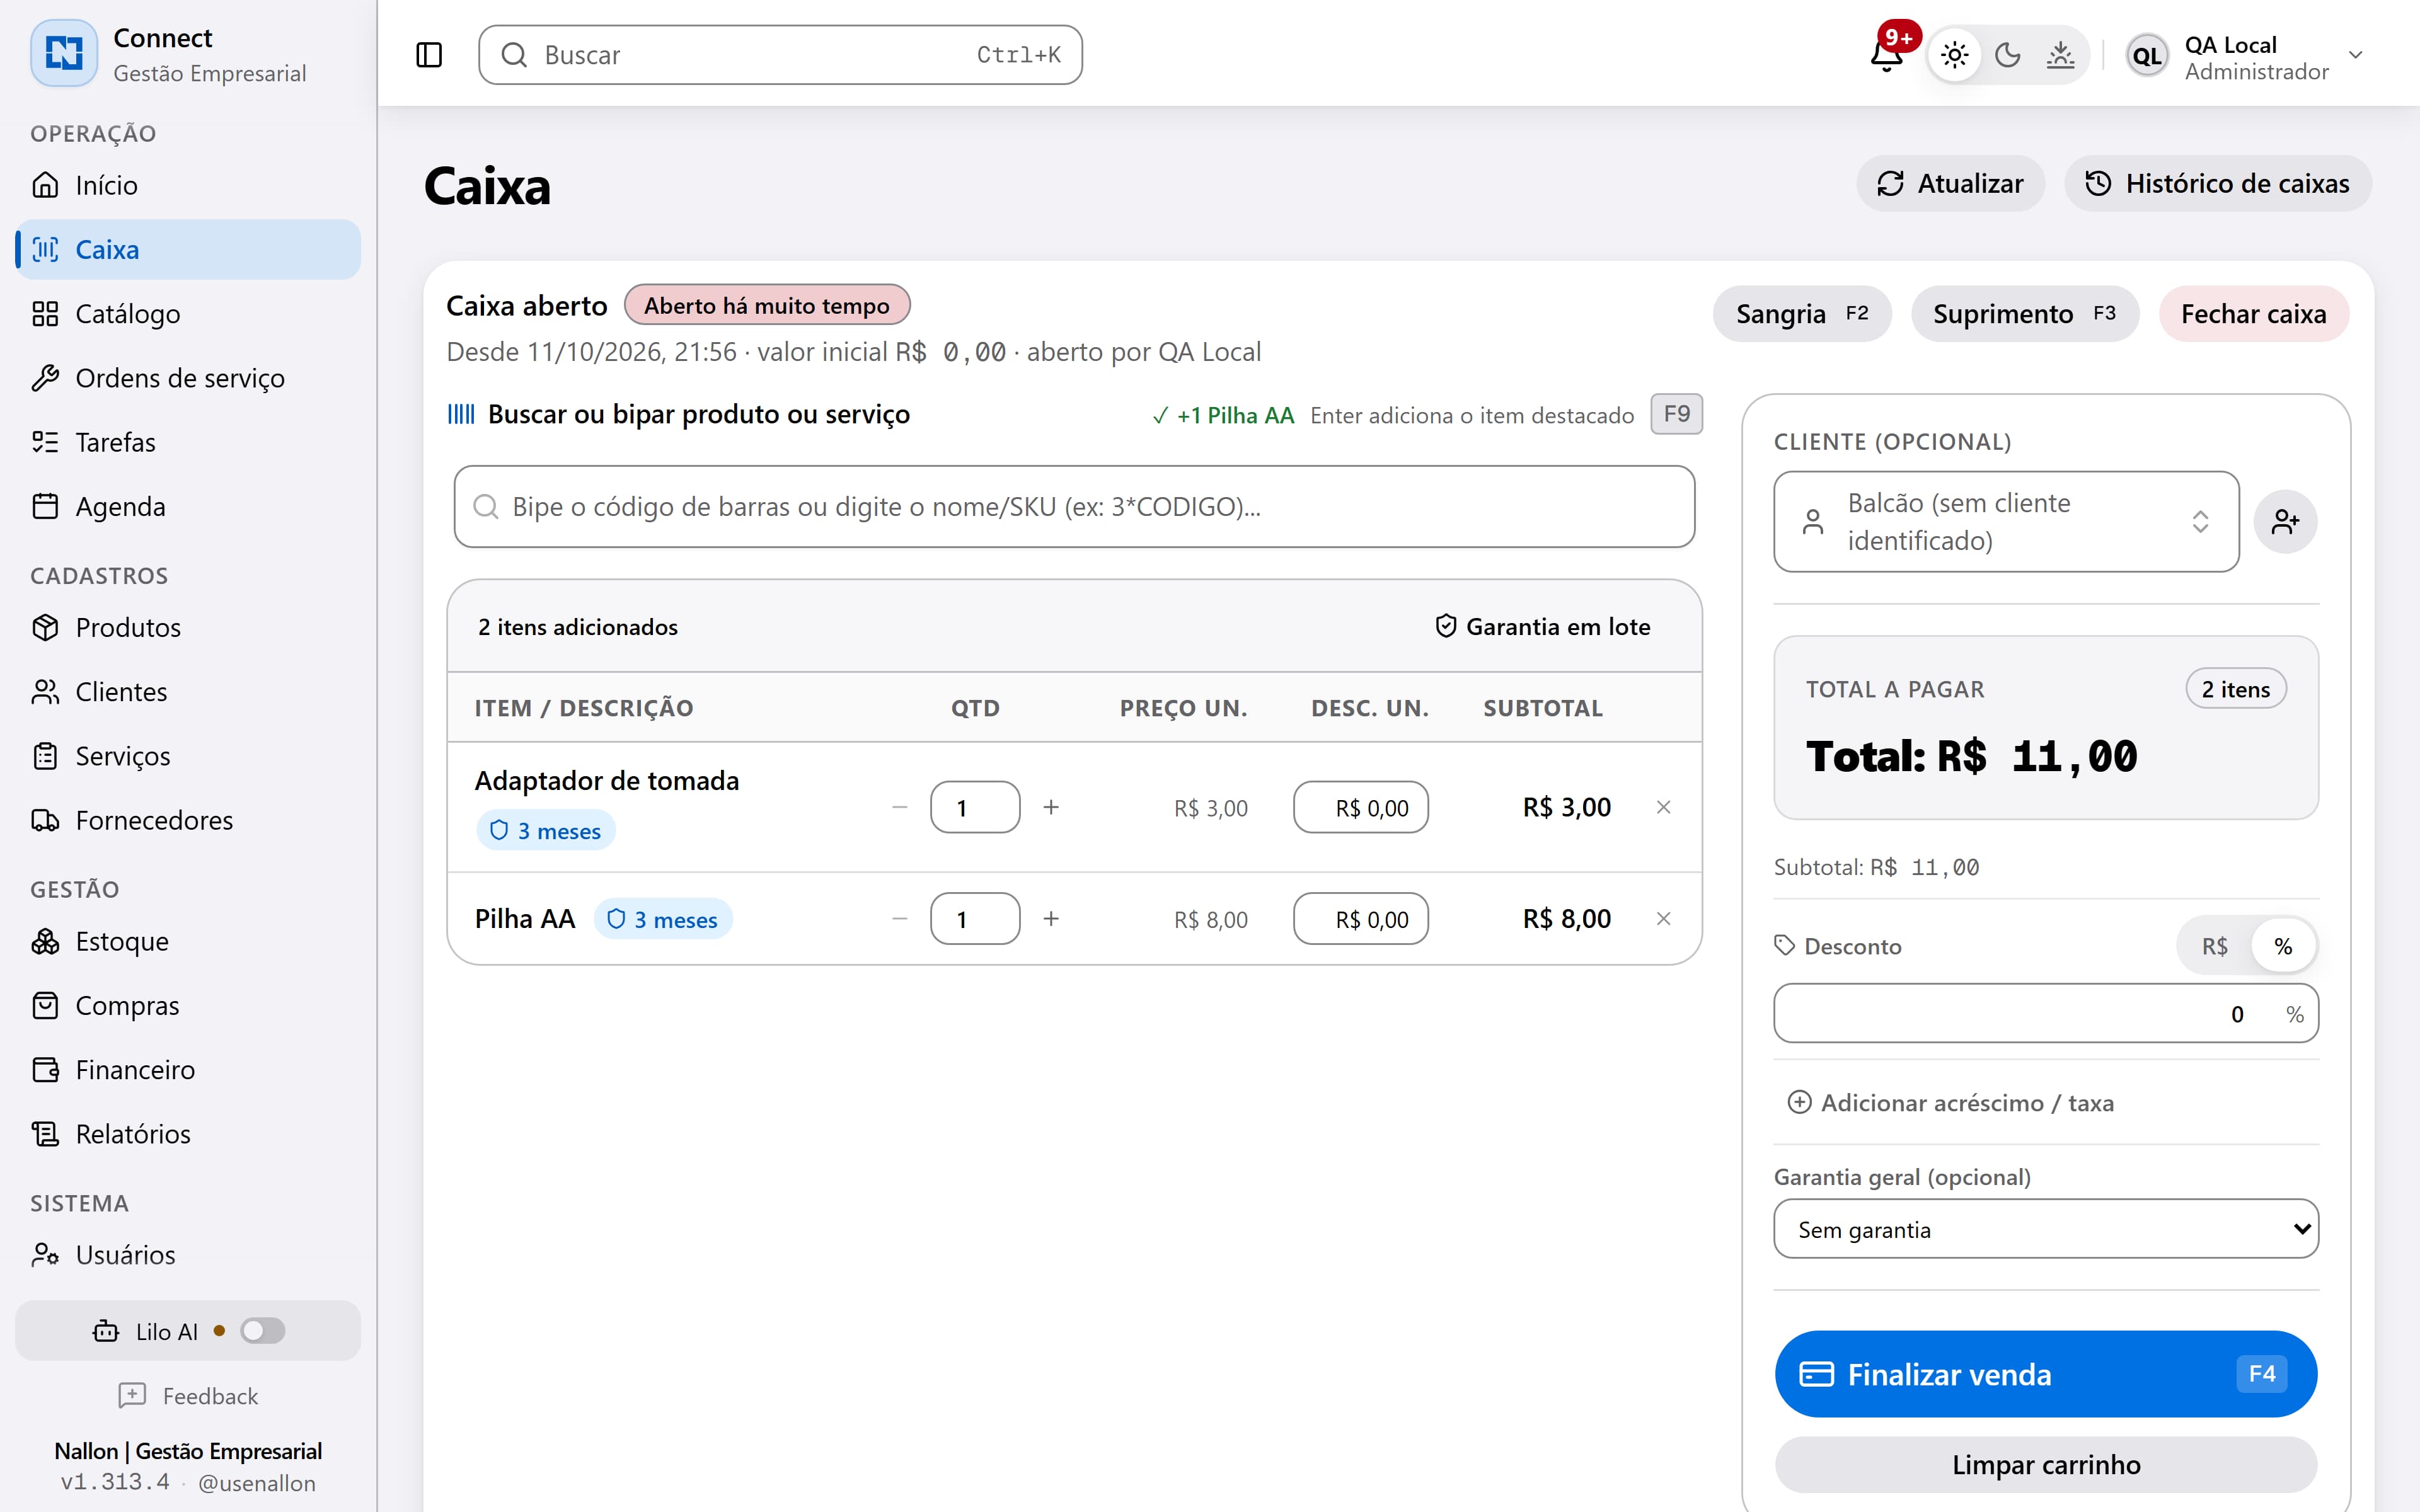2420x1512 pixels.
Task: Click the Atualizar button
Action: [1950, 183]
